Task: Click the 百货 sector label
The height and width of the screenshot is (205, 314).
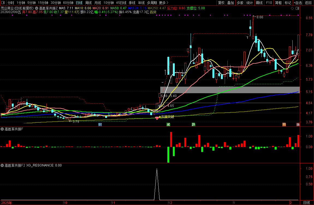Action: point(153,12)
